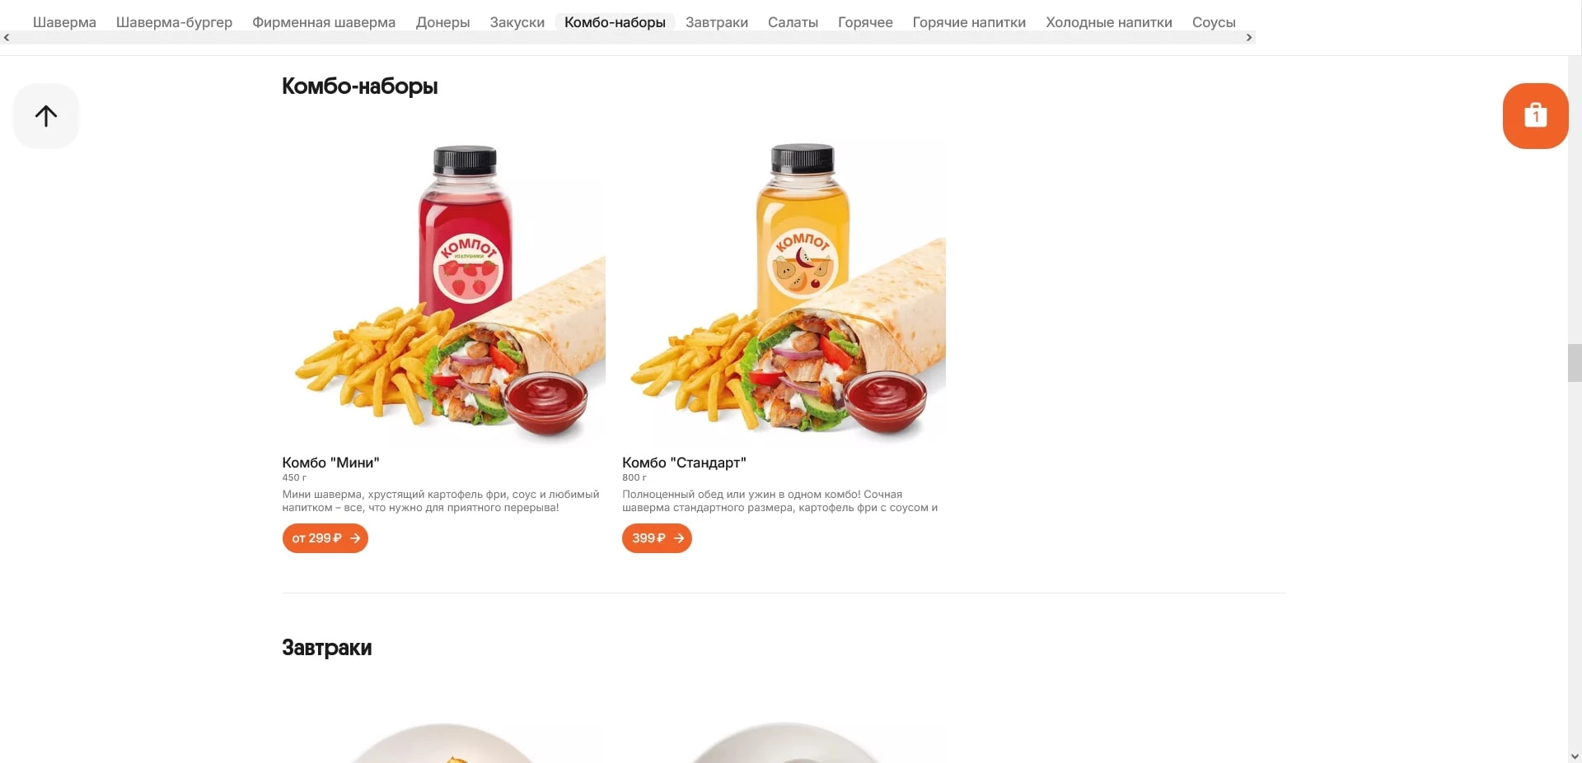1582x763 pixels.
Task: Go to the Донеры category
Action: pyautogui.click(x=442, y=22)
